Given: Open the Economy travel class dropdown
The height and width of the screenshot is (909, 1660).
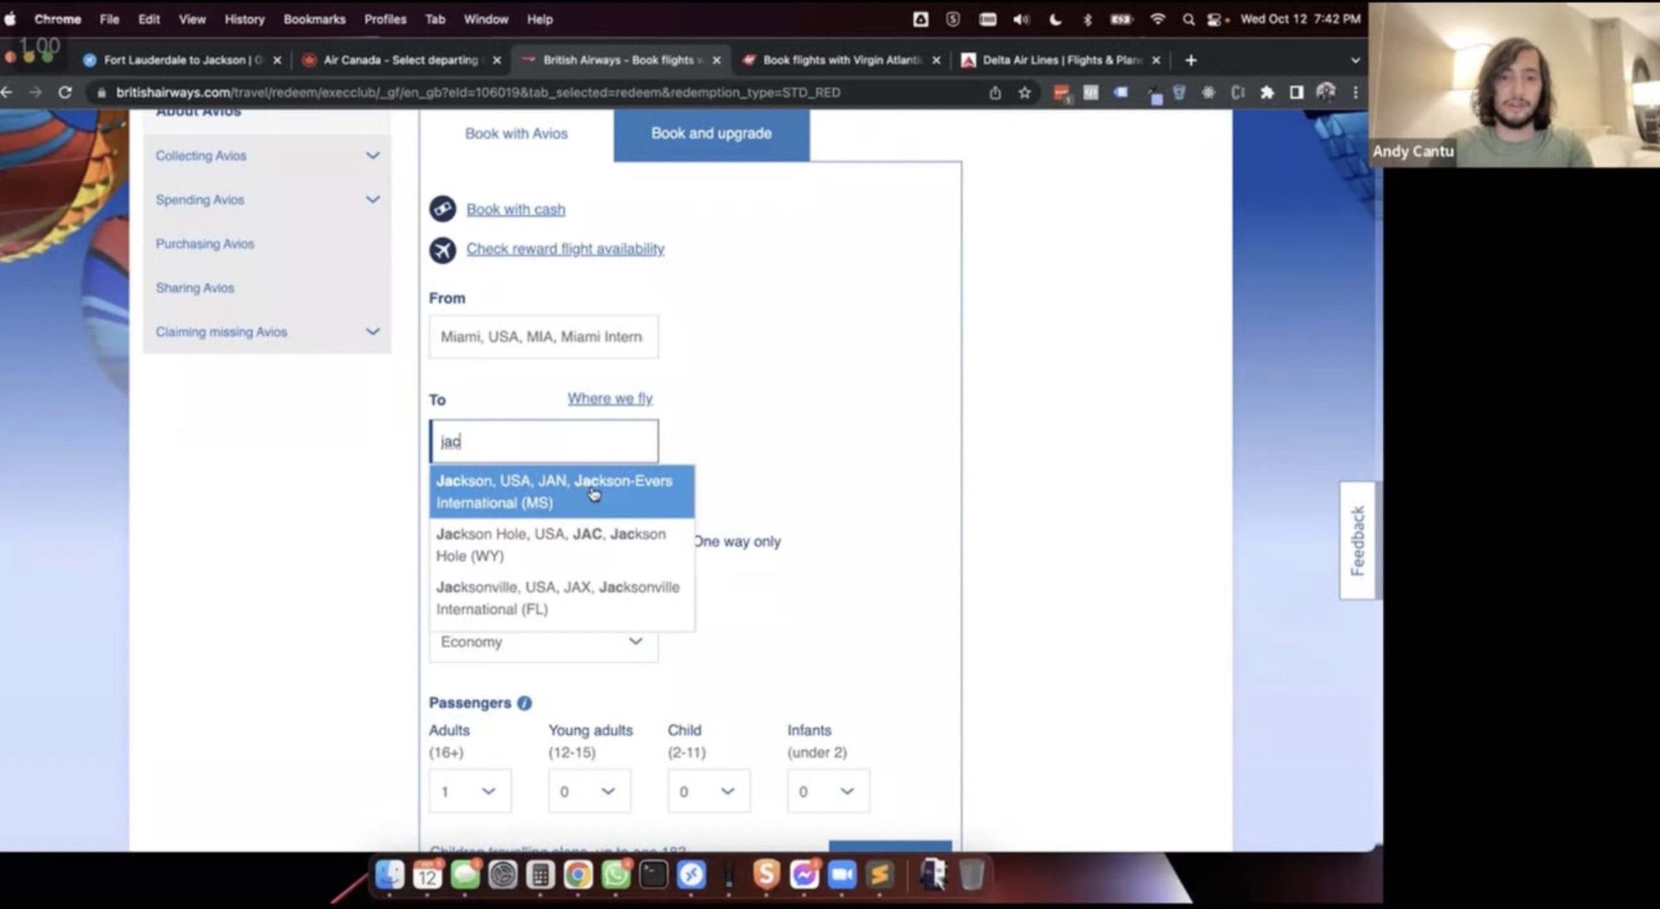Looking at the screenshot, I should pos(543,643).
